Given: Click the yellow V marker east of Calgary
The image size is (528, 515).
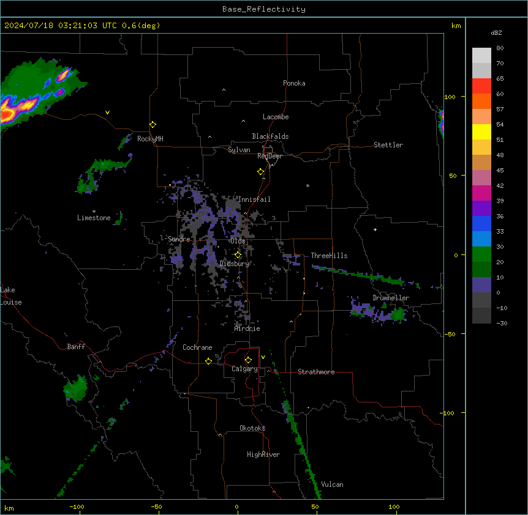Looking at the screenshot, I should pos(263,357).
